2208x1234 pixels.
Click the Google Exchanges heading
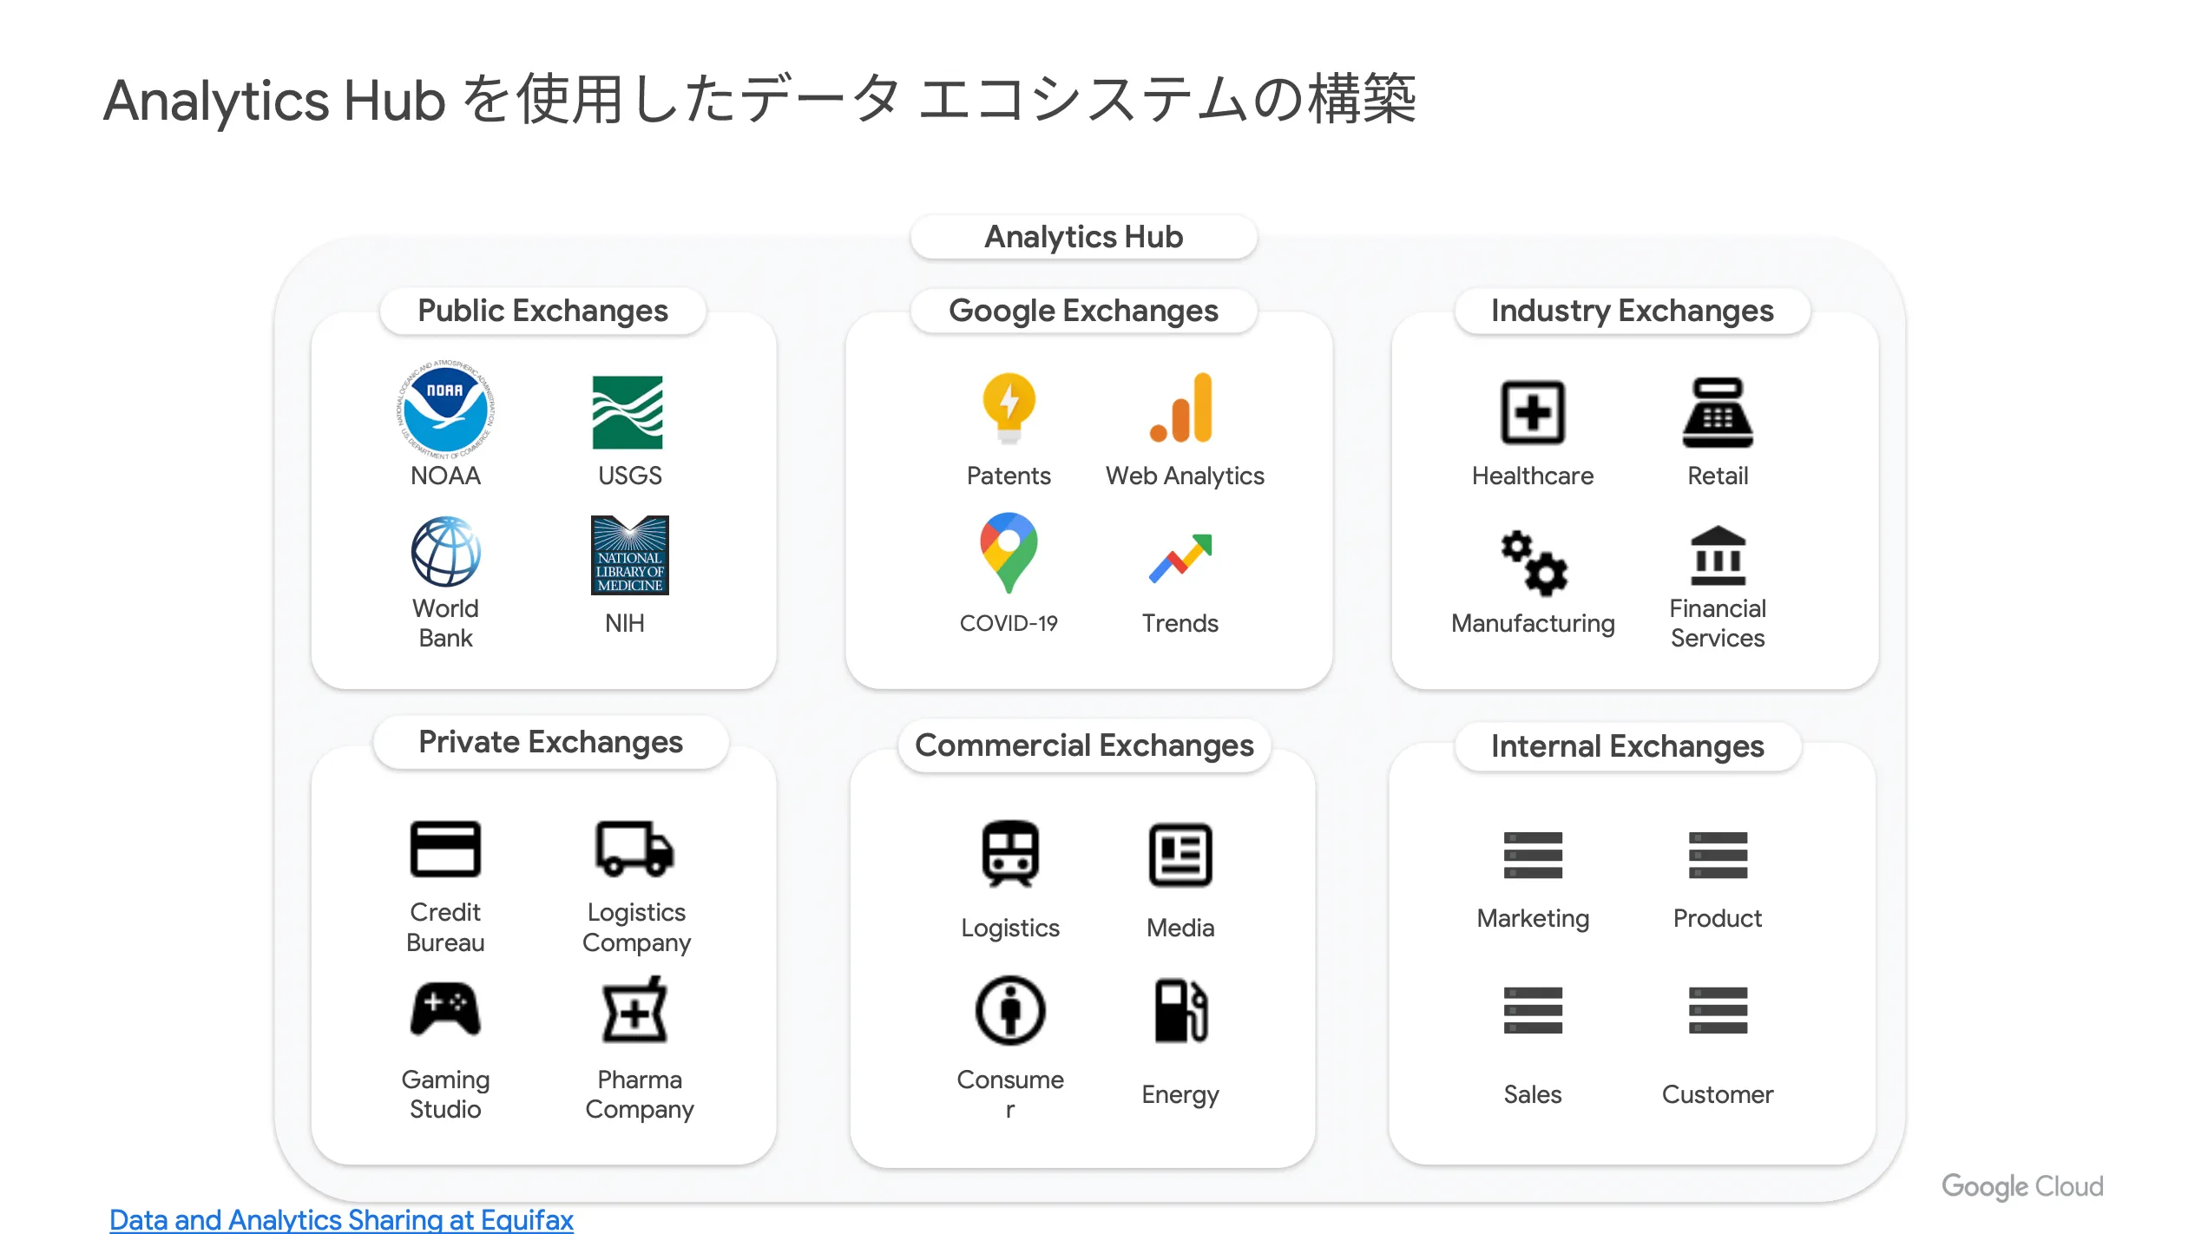coord(1083,311)
